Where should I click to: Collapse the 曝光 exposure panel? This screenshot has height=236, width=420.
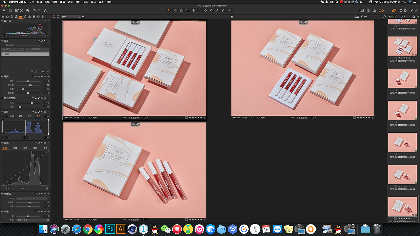[x=2, y=76]
